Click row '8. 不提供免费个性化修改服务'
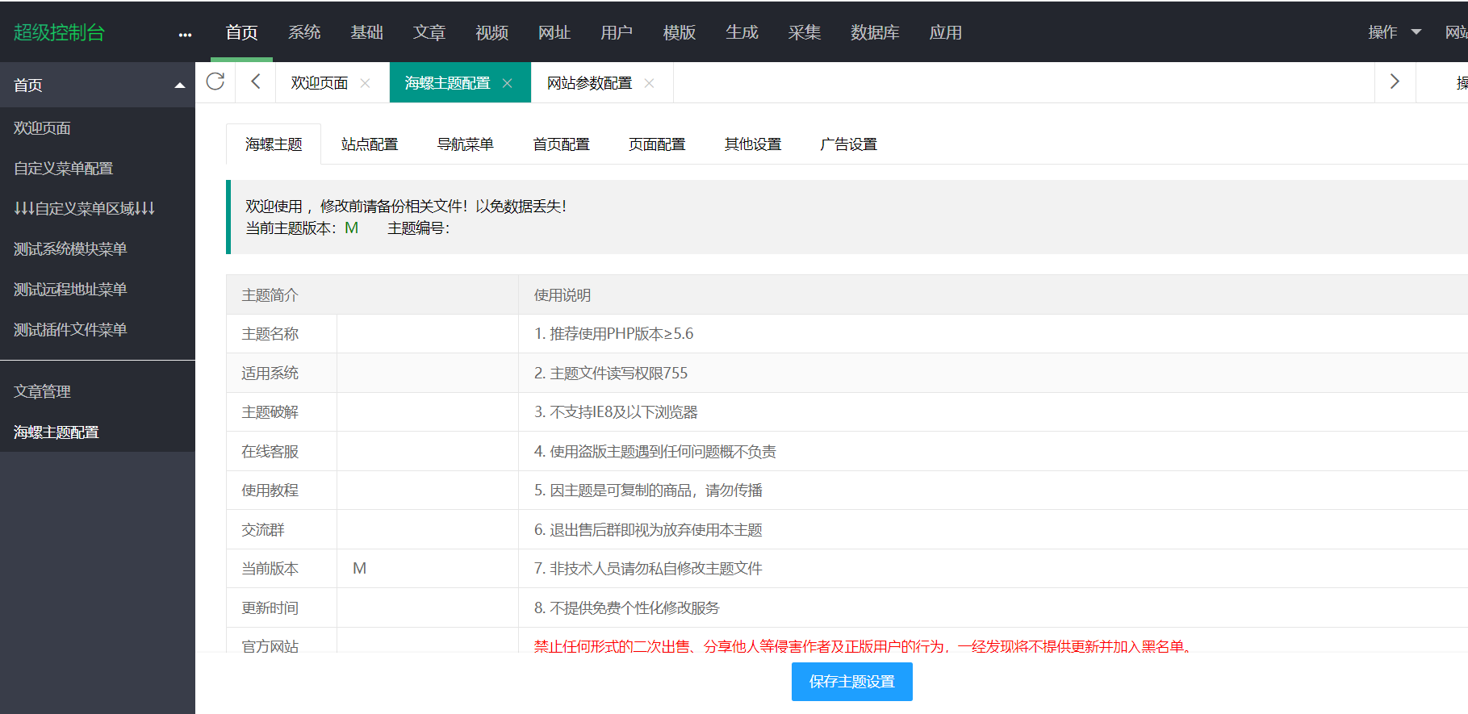1468x714 pixels. [x=993, y=608]
